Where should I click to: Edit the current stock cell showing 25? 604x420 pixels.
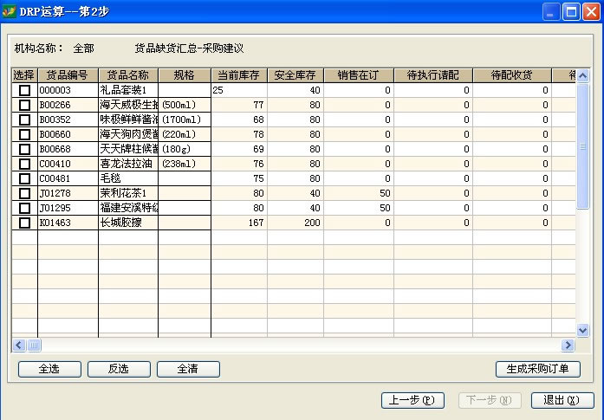click(238, 90)
